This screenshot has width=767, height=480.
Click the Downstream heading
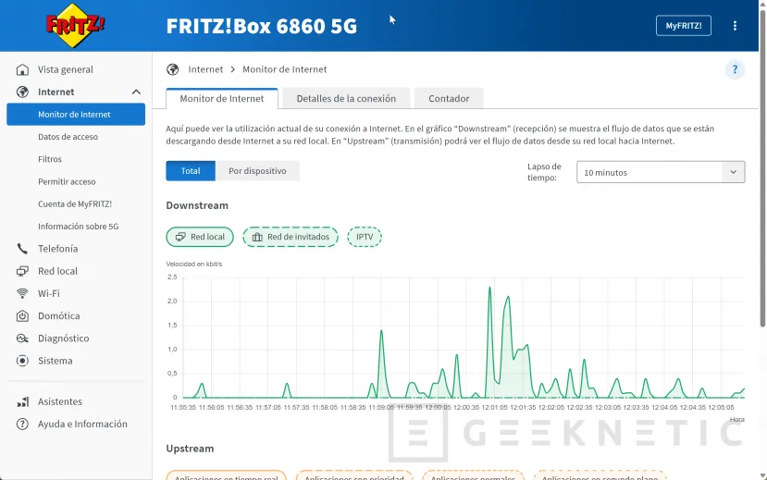pos(197,205)
